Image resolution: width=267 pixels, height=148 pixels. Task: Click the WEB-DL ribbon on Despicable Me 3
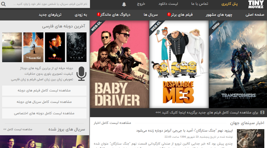[x=156, y=26]
